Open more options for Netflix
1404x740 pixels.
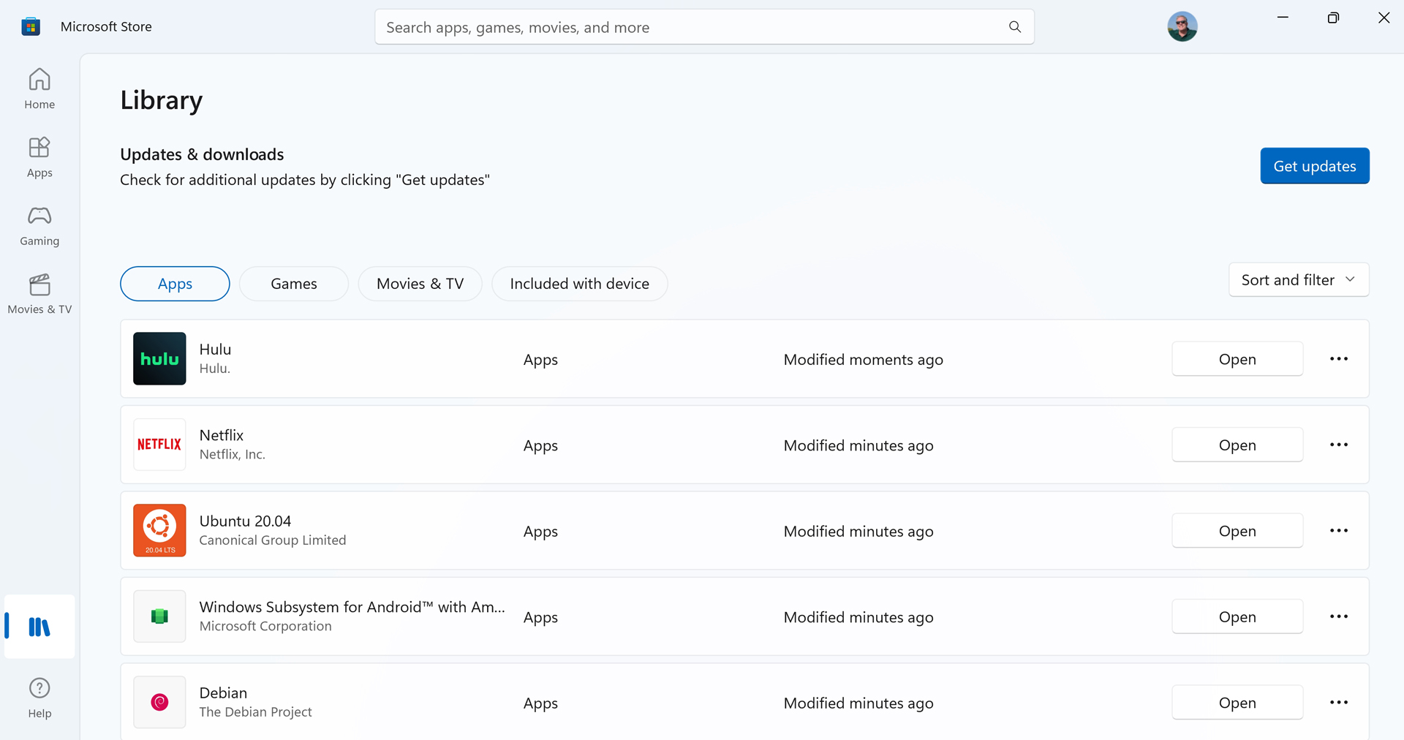click(1338, 445)
